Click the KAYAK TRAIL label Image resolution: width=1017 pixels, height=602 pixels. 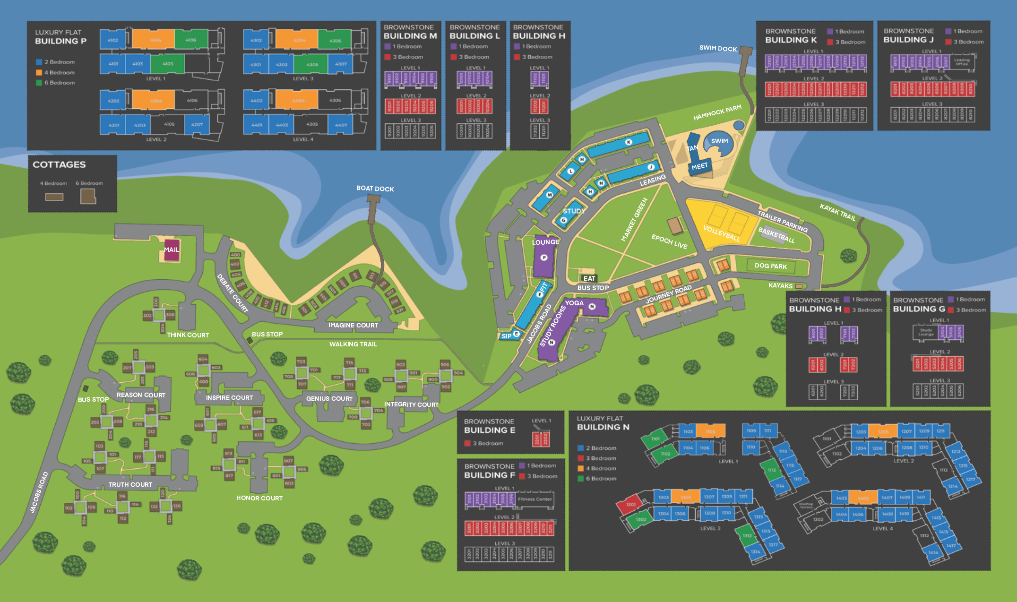(837, 212)
